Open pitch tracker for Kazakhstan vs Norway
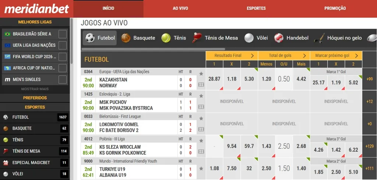The height and width of the screenshot is (180, 377). click(x=201, y=85)
